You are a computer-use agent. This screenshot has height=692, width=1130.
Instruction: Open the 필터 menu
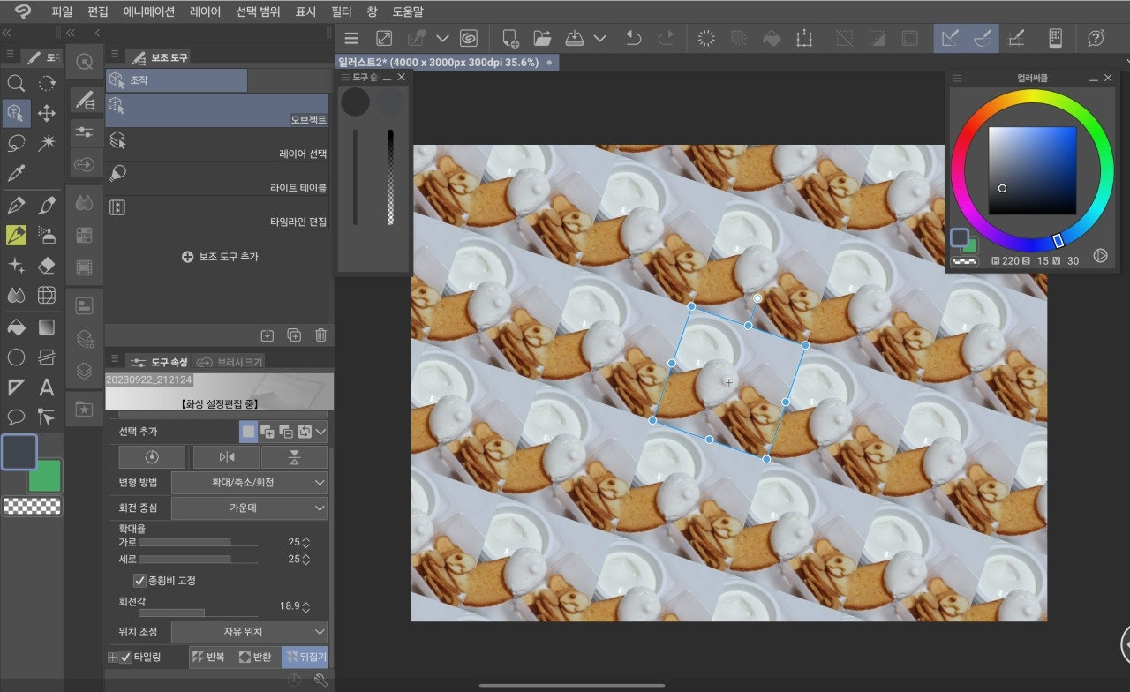(341, 11)
